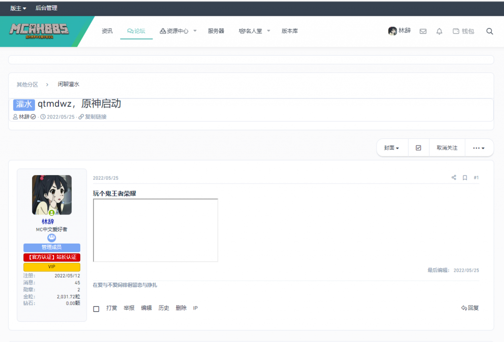504x342 pixels.
Task: Open the #1 post permalink
Action: coord(476,178)
